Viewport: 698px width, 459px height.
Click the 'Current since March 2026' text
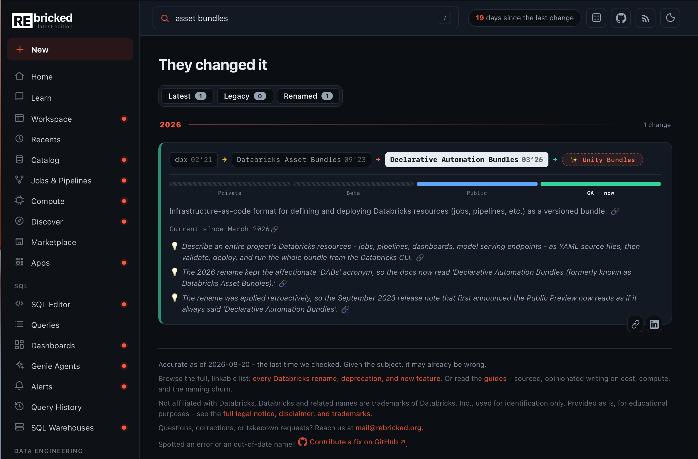coord(219,229)
